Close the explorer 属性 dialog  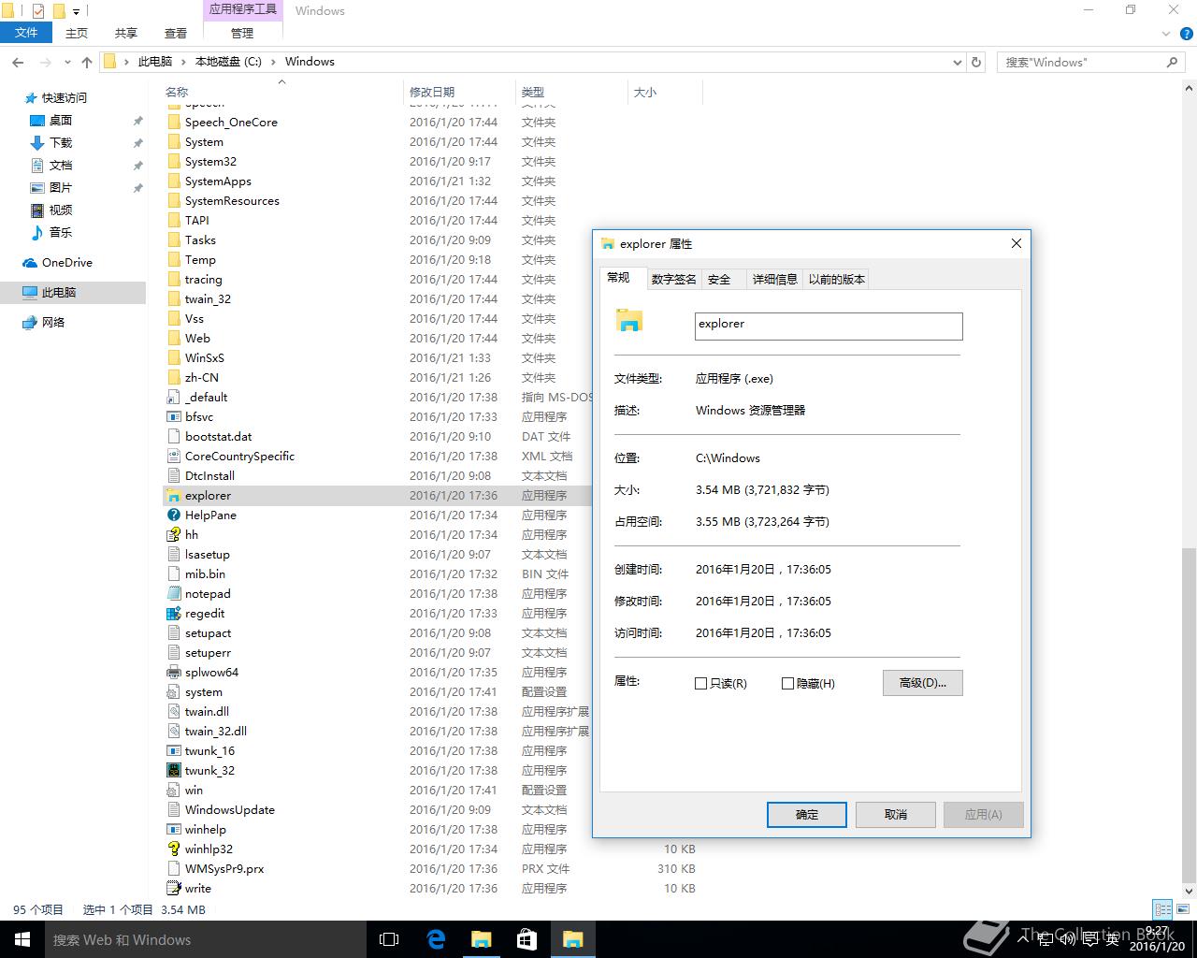(1017, 243)
